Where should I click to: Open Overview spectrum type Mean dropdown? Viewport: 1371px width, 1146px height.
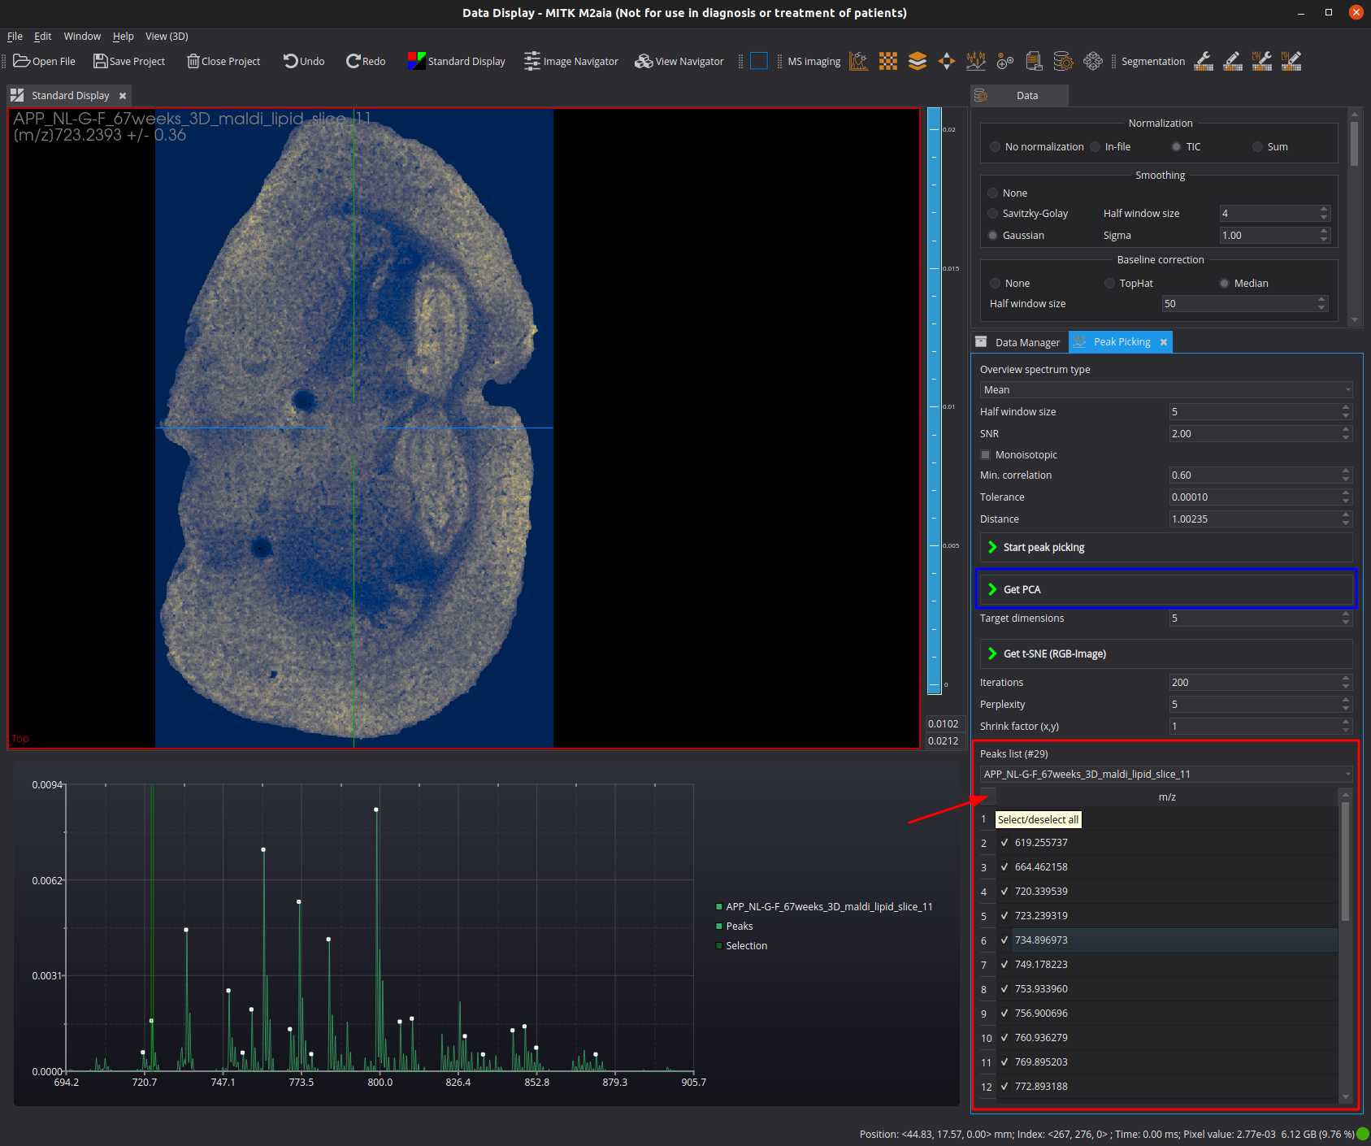coord(1166,389)
